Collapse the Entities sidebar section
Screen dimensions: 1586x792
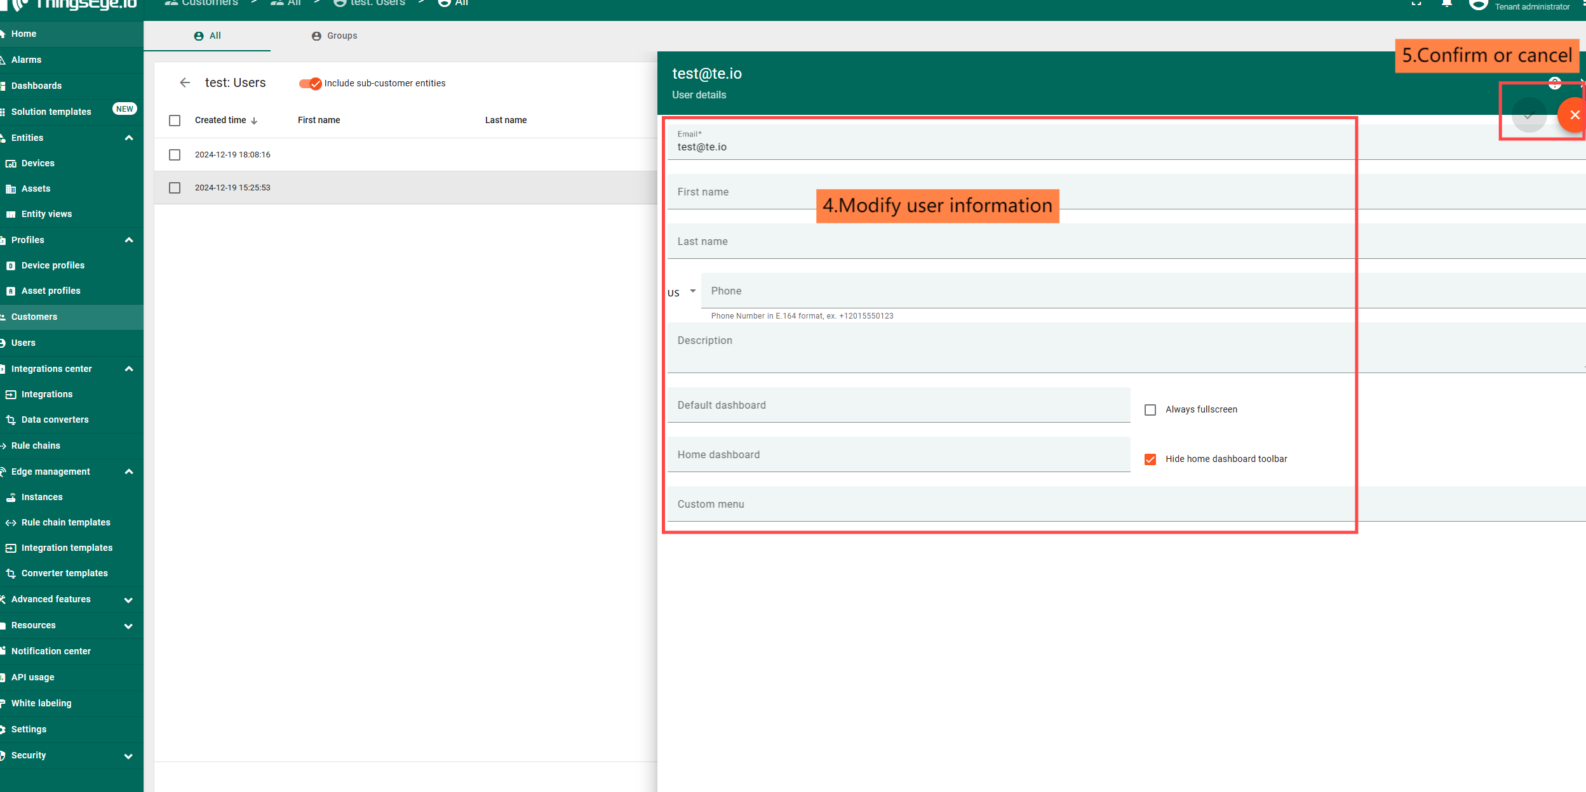(x=129, y=138)
